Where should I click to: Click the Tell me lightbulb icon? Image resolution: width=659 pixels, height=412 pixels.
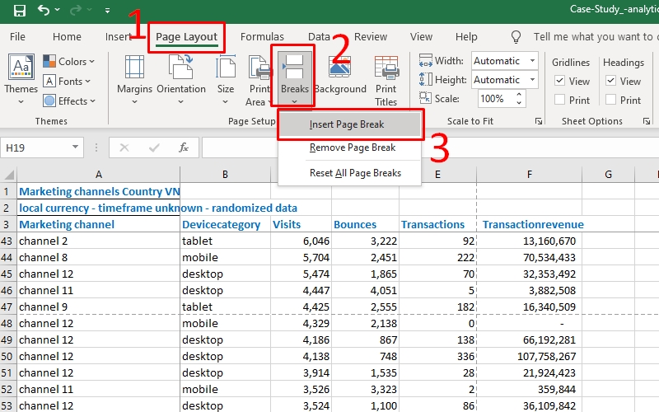(x=516, y=37)
